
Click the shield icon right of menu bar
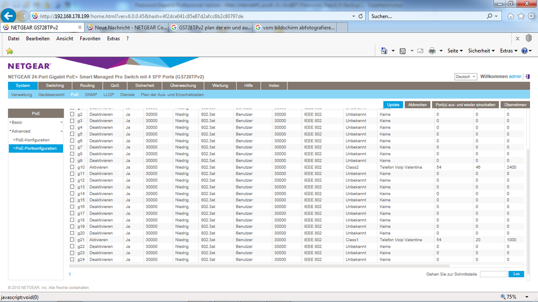pyautogui.click(x=529, y=38)
